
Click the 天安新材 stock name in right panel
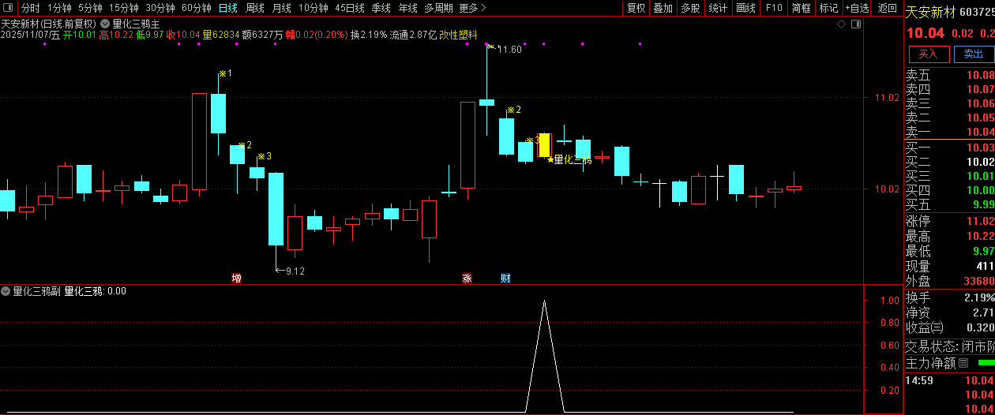click(929, 13)
